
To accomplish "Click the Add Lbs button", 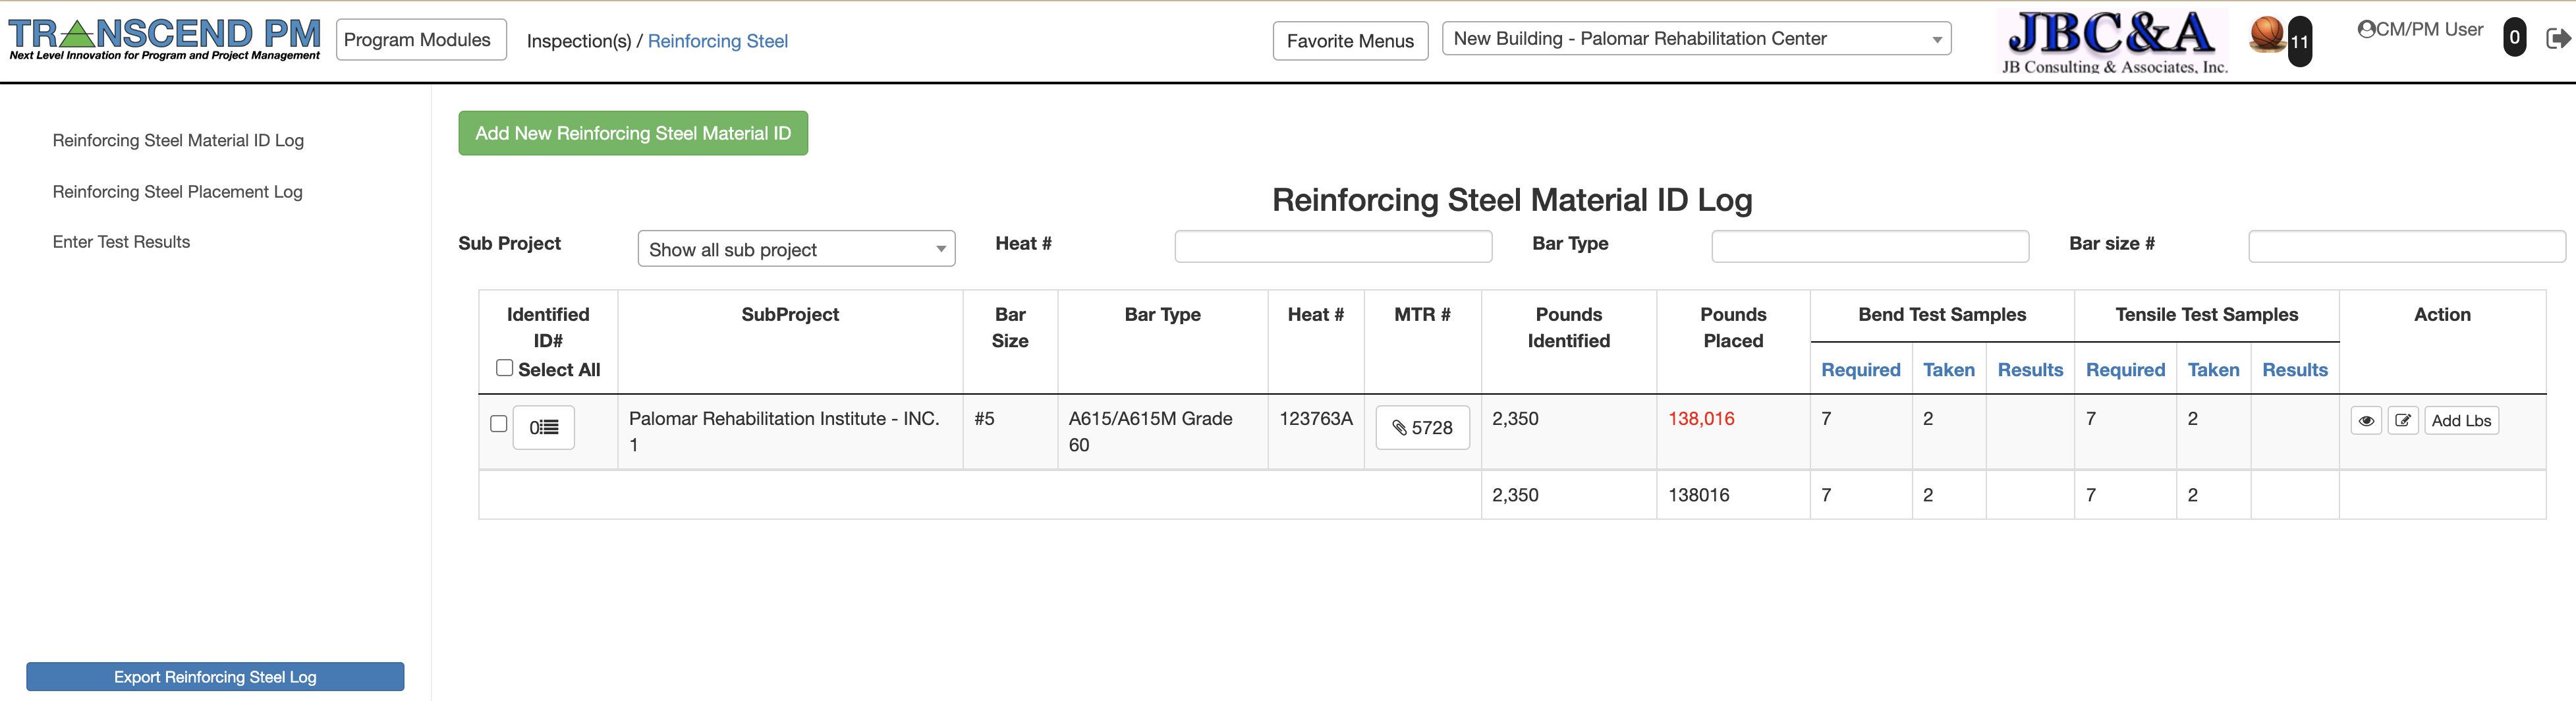I will pyautogui.click(x=2461, y=421).
